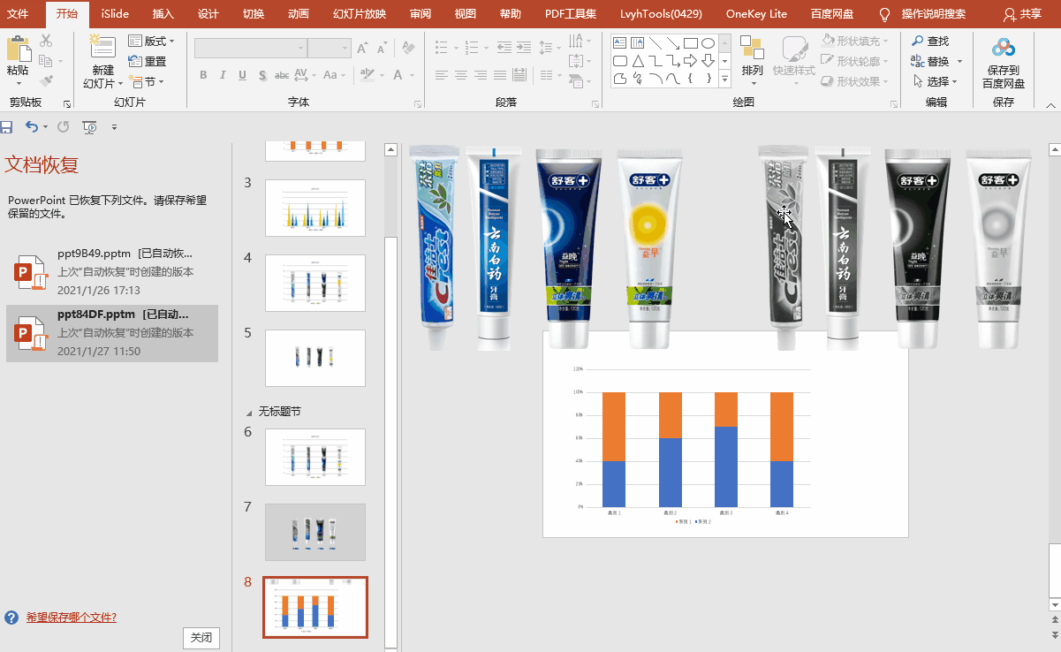Click the Decrease Font Size icon
Image resolution: width=1061 pixels, height=652 pixels.
point(384,49)
